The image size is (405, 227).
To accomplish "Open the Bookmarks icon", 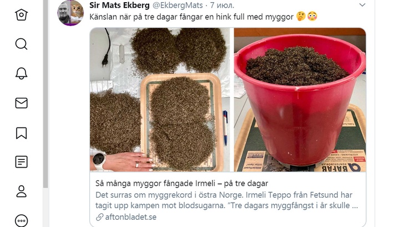I will point(21,133).
